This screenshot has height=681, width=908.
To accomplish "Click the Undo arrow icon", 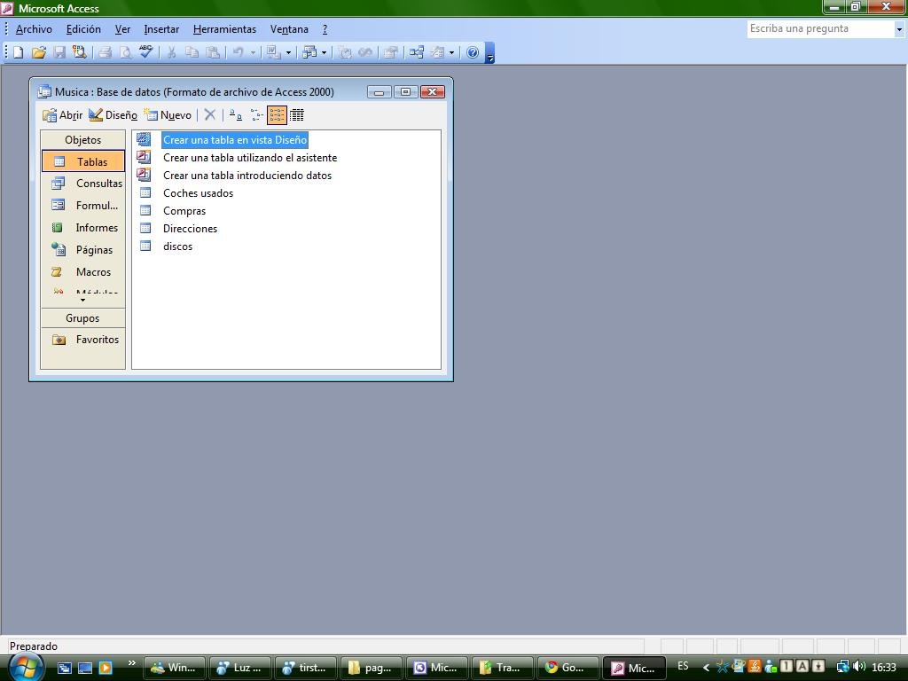I will [x=238, y=52].
